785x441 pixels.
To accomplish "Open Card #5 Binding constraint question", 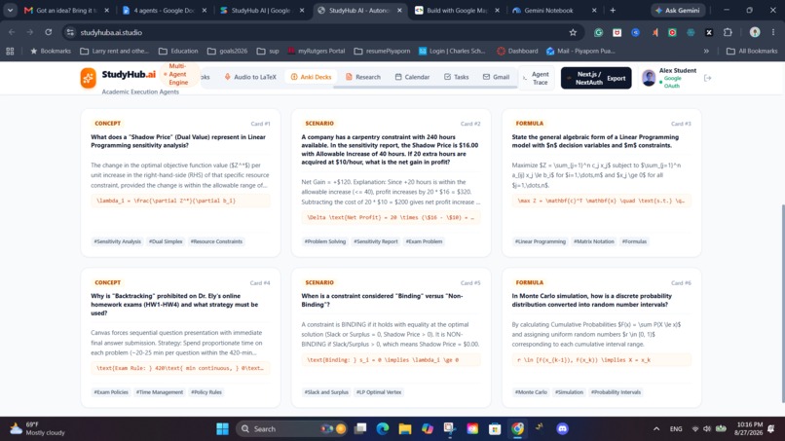I will click(x=382, y=301).
